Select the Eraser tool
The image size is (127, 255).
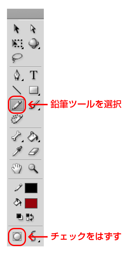34,151
